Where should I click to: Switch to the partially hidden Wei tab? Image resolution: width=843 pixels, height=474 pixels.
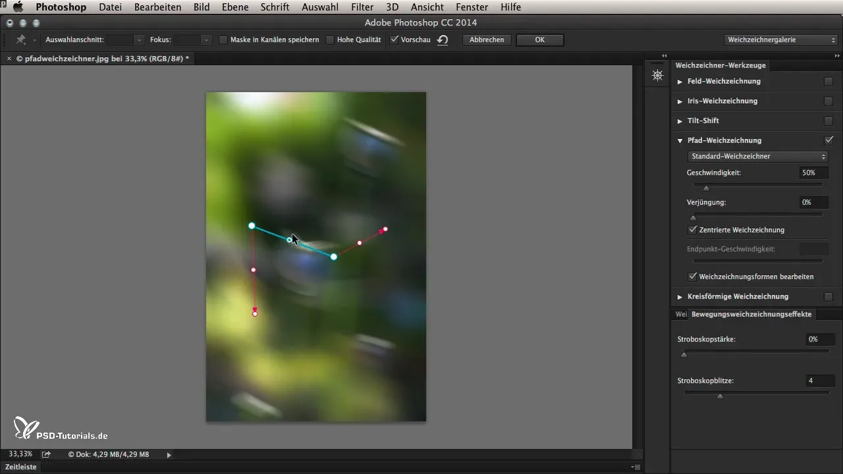(680, 314)
